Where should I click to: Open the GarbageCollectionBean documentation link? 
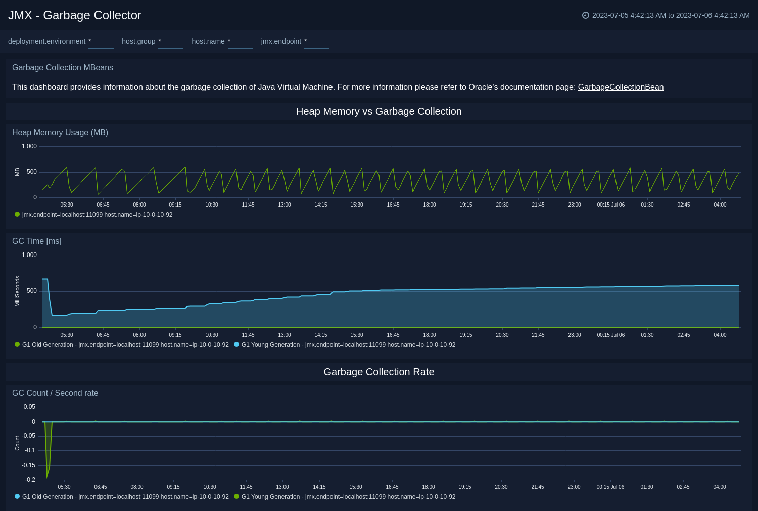pos(621,87)
